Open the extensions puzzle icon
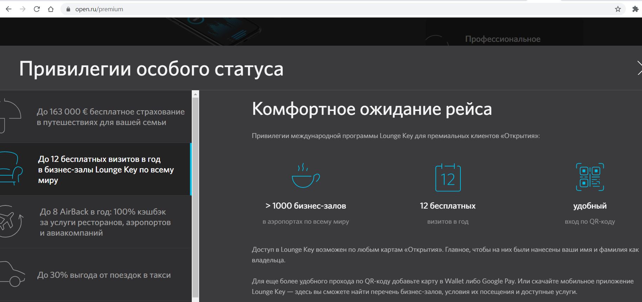 635,9
